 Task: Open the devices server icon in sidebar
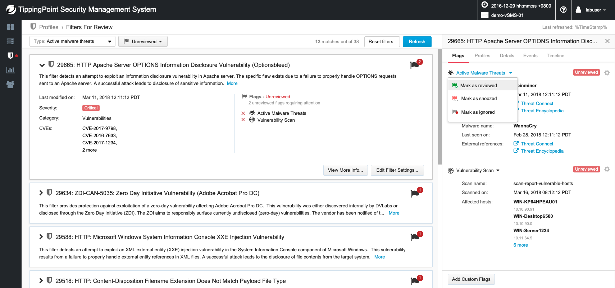pyautogui.click(x=10, y=41)
